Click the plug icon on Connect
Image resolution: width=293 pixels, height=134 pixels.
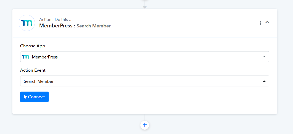[25, 97]
